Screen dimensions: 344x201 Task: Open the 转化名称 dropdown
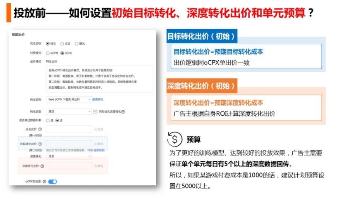[69, 99]
